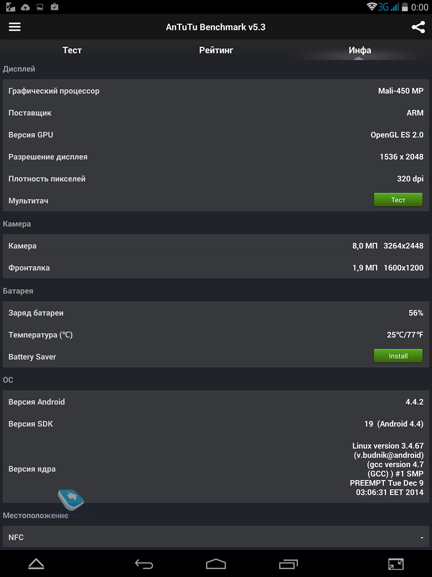Select the Инфа tab

pos(360,50)
